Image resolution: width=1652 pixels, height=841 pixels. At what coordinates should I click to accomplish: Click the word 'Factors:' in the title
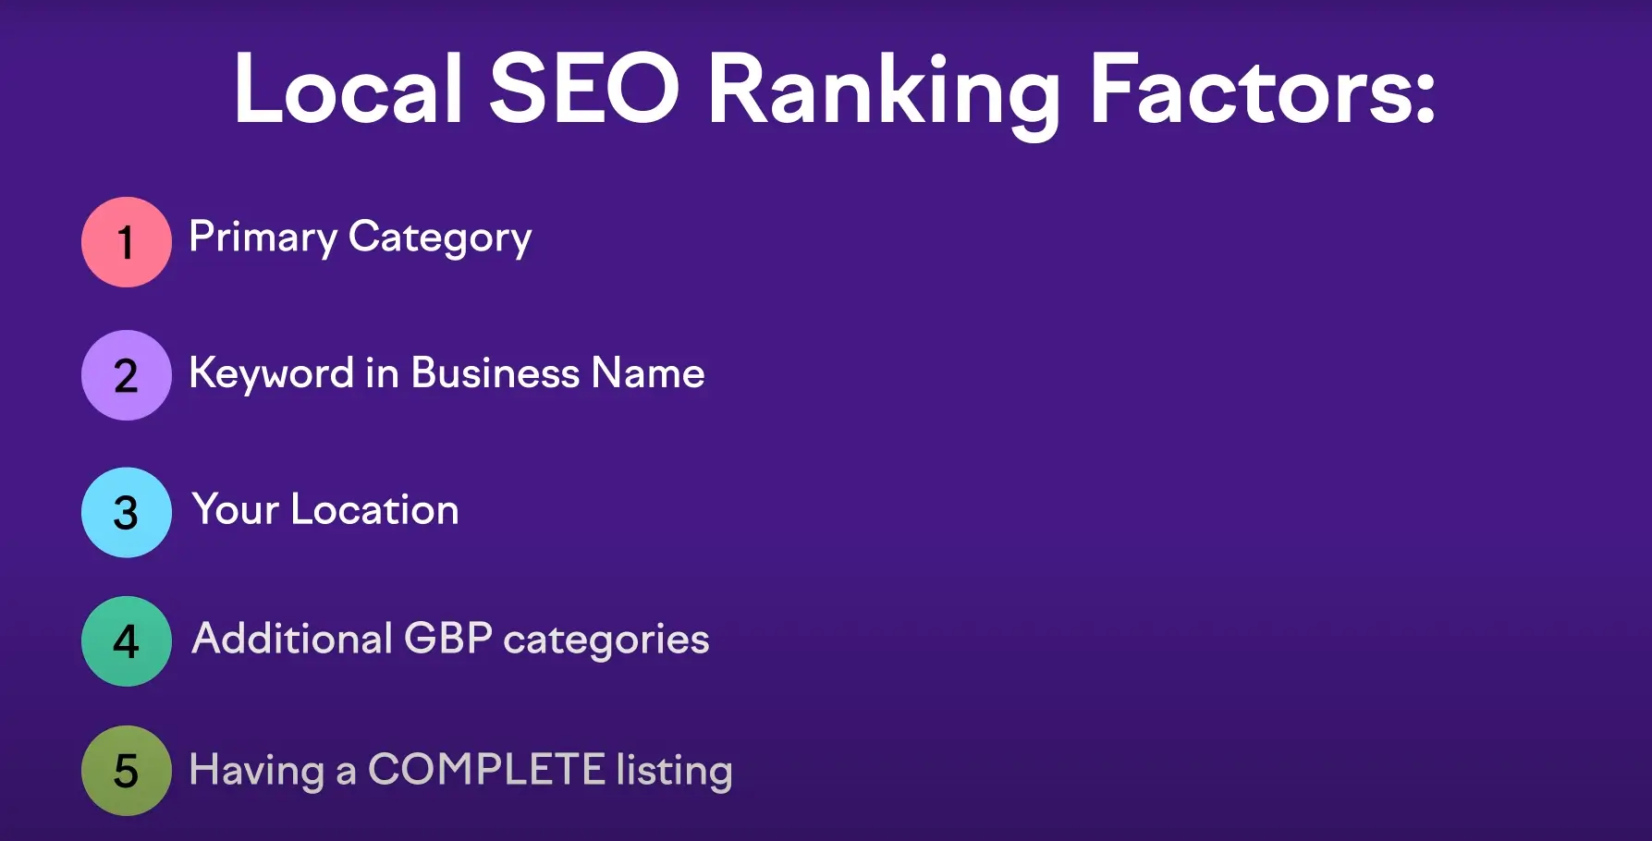tap(1264, 88)
